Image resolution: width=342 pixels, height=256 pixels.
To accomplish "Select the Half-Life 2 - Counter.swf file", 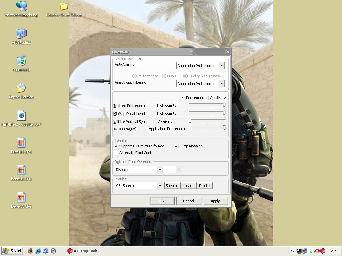I will click(x=21, y=118).
